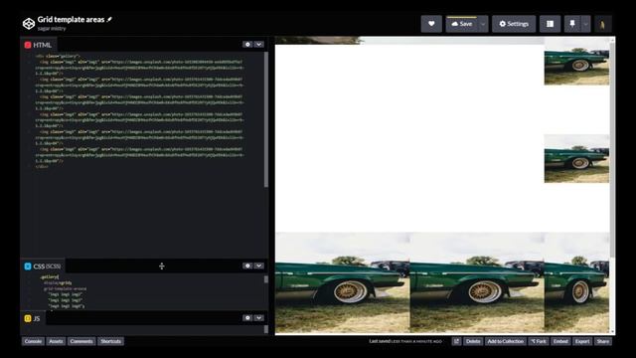This screenshot has height=358, width=636.
Task: Open preview in new window icon
Action: 456,341
